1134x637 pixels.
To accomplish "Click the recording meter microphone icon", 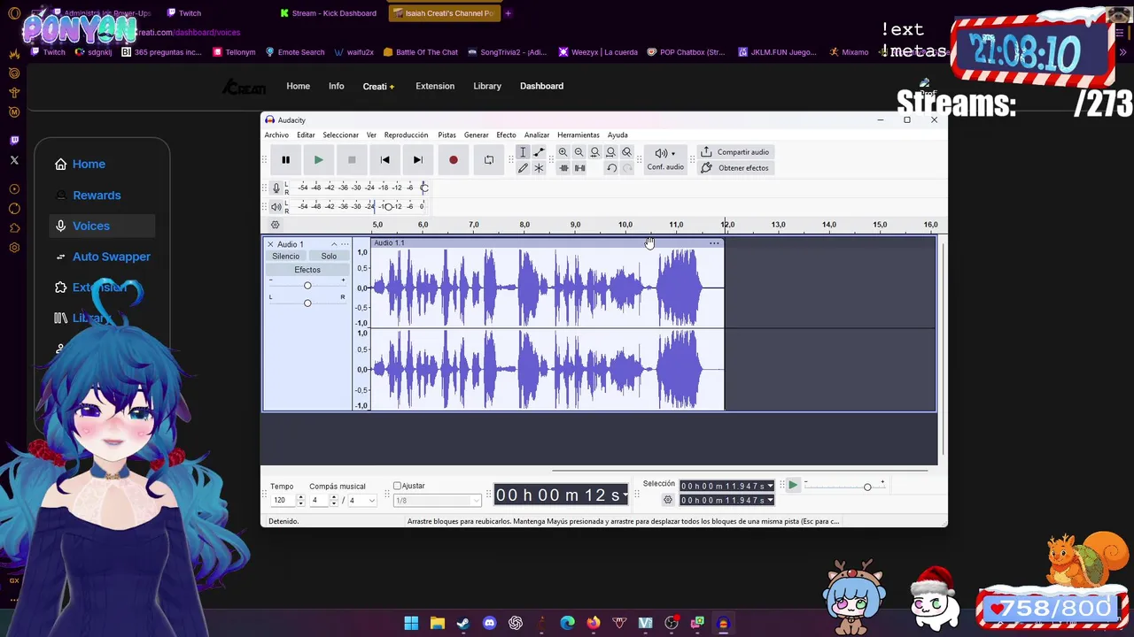I will 276,188.
